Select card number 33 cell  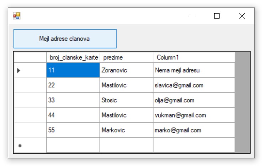[x=73, y=100]
